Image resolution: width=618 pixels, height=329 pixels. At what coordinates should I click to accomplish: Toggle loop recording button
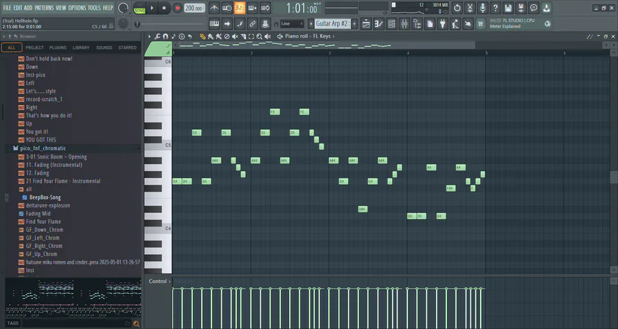coord(266,8)
